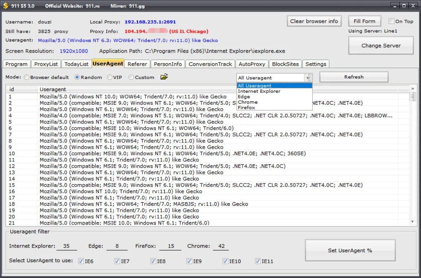This screenshot has width=421, height=278.
Task: Click the Change Server button
Action: tap(381, 45)
